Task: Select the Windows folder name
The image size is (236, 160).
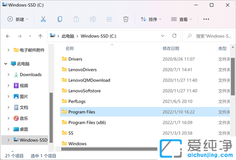Action: [x=77, y=144]
